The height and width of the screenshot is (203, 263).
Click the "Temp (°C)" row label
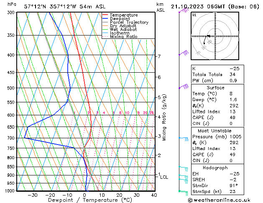204,94
